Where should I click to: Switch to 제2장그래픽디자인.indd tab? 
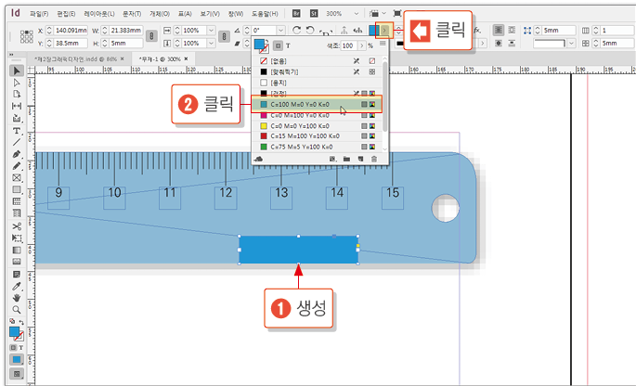tap(79, 59)
